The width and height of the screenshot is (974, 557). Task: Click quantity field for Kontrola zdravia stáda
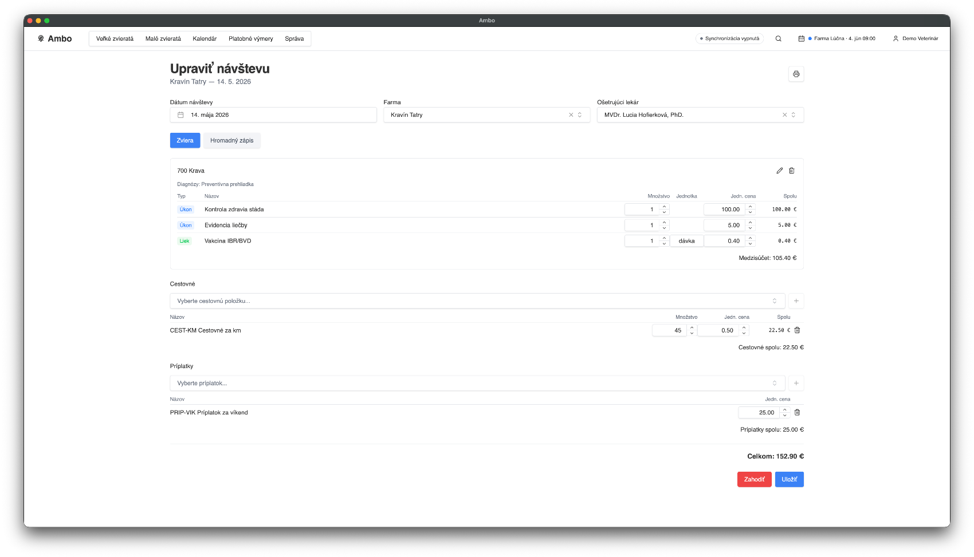643,210
